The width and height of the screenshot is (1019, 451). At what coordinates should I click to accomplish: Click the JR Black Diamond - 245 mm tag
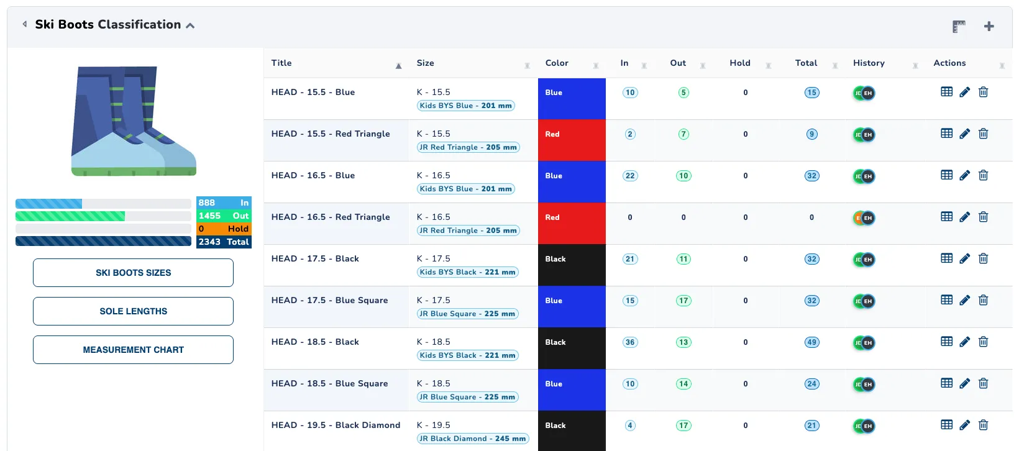(x=473, y=439)
